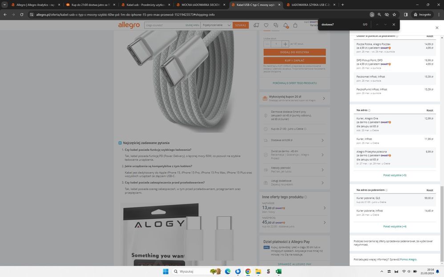Image resolution: width=444 pixels, height=277 pixels.
Task: Switch to the MOCNA ŁADOWARKA SIECIOWA tab
Action: [199, 4]
